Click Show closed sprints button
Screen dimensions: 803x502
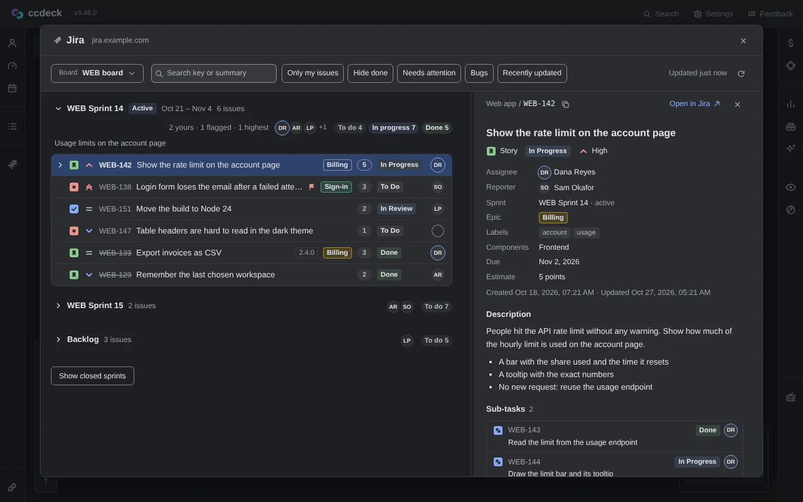92,376
